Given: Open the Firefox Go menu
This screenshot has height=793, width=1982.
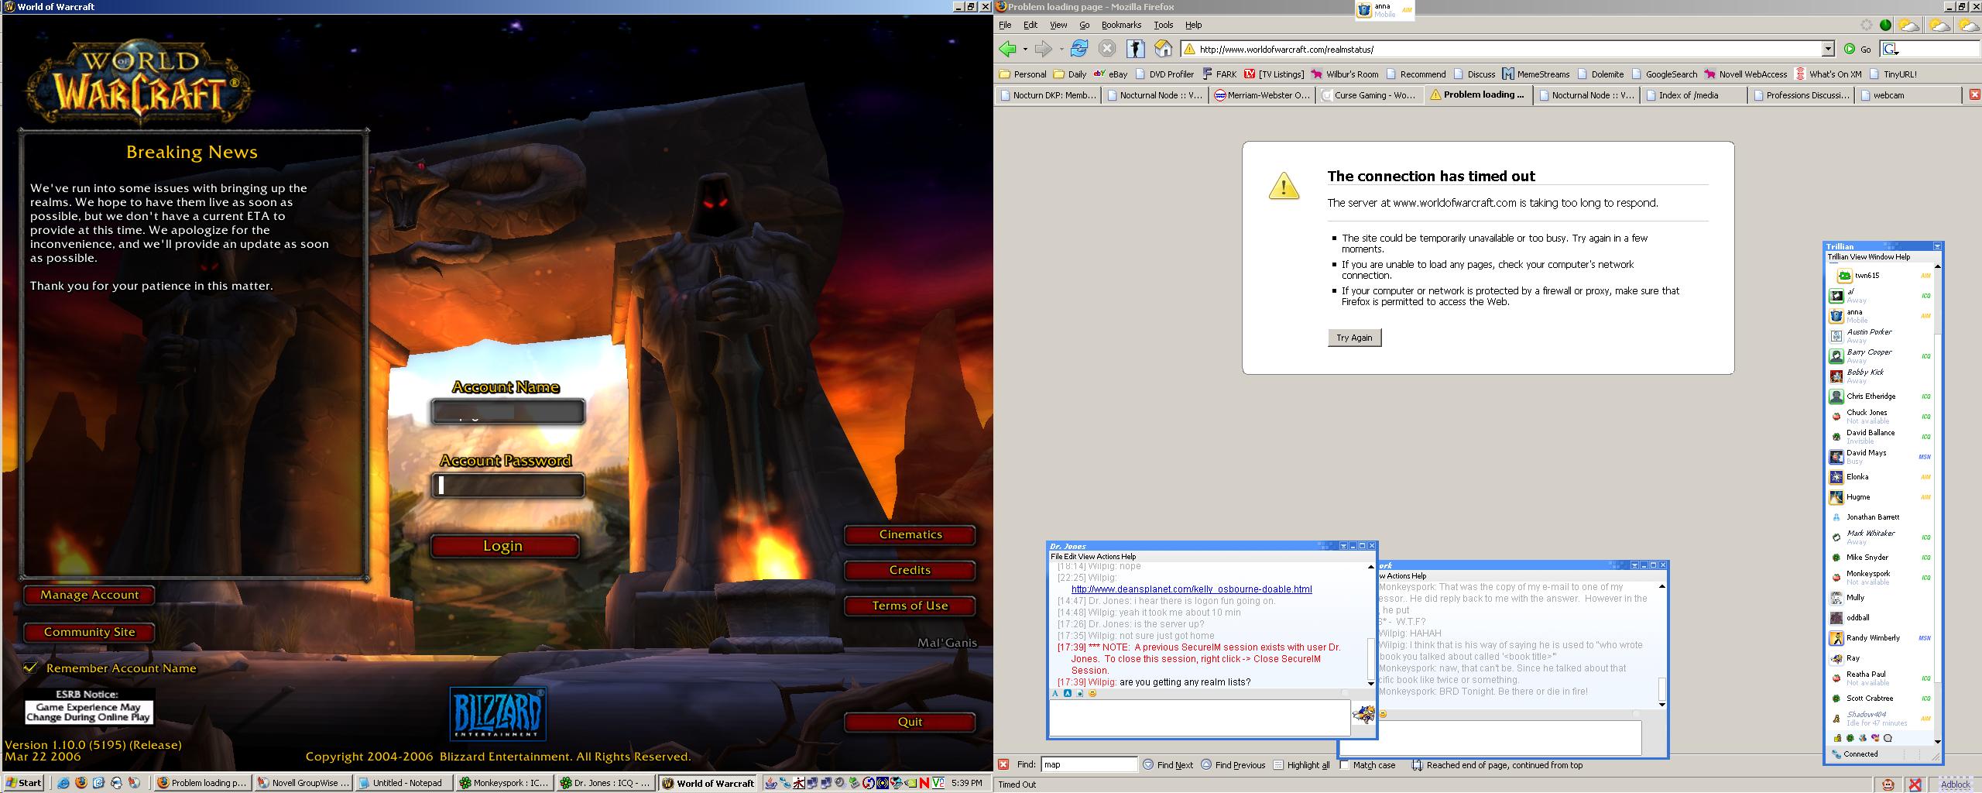Looking at the screenshot, I should (1084, 25).
